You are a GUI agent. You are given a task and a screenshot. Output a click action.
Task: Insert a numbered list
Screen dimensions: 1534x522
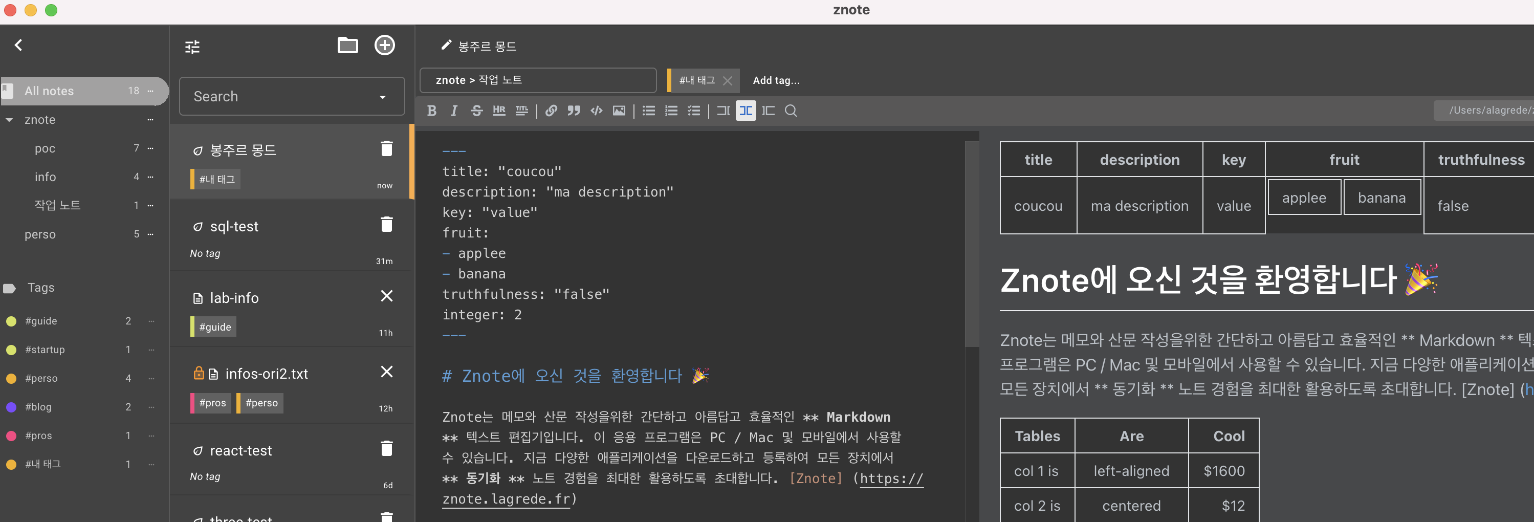pyautogui.click(x=671, y=111)
